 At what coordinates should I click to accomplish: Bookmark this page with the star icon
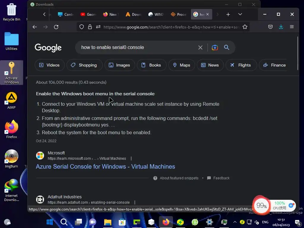245,27
